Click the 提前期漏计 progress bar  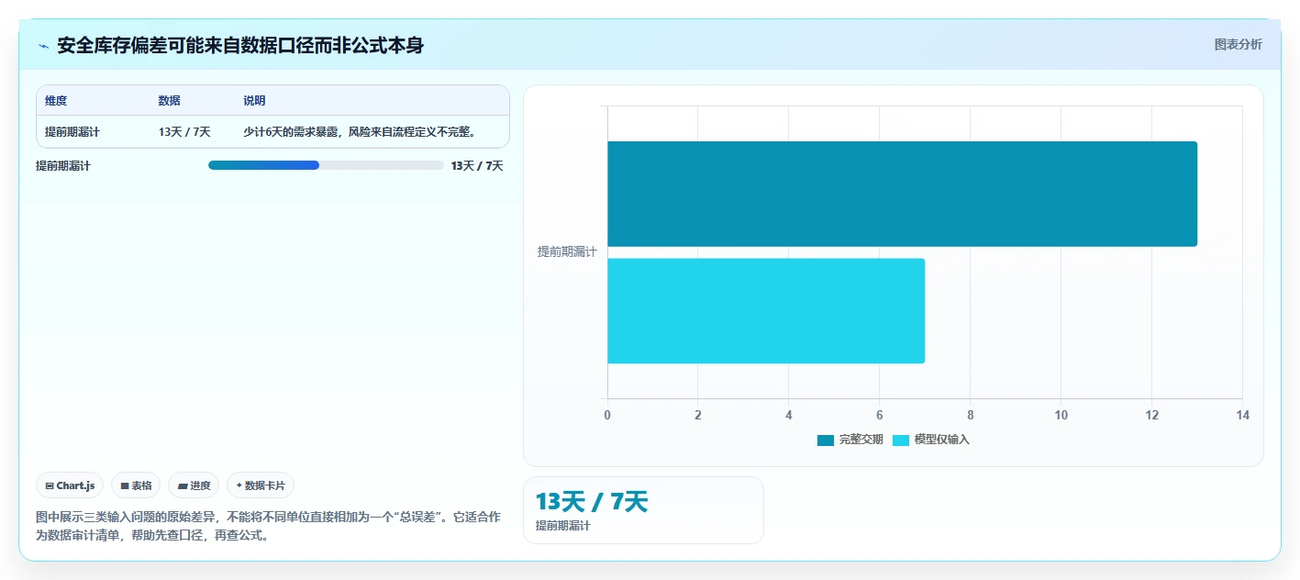coord(326,165)
